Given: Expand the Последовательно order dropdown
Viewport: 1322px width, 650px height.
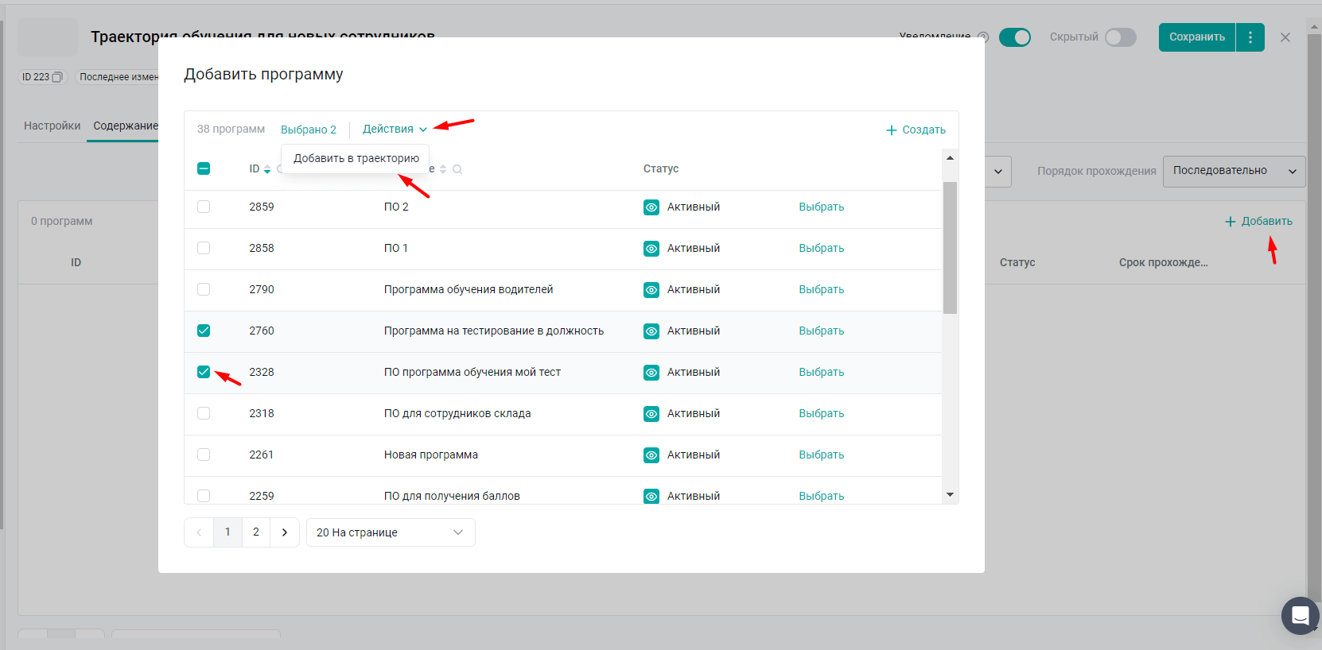Looking at the screenshot, I should [1234, 171].
